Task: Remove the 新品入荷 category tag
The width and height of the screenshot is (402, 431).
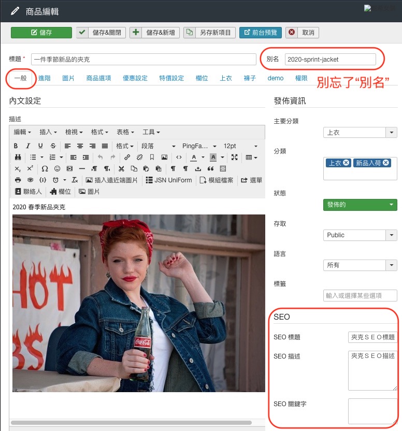Action: click(386, 163)
